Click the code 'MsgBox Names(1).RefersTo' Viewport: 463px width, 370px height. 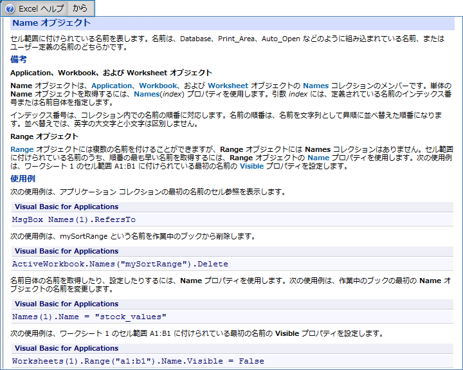point(74,219)
